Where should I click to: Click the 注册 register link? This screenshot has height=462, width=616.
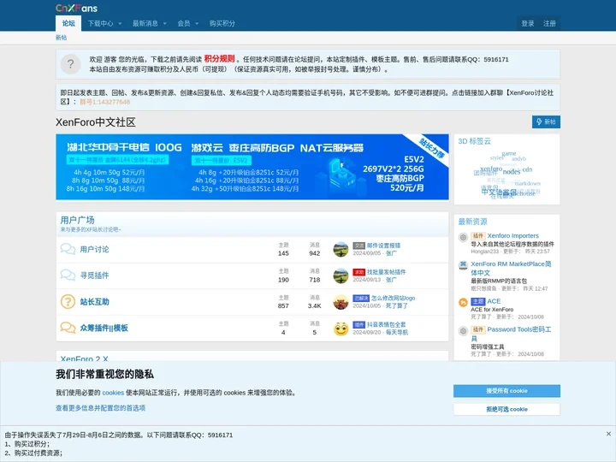click(x=549, y=24)
